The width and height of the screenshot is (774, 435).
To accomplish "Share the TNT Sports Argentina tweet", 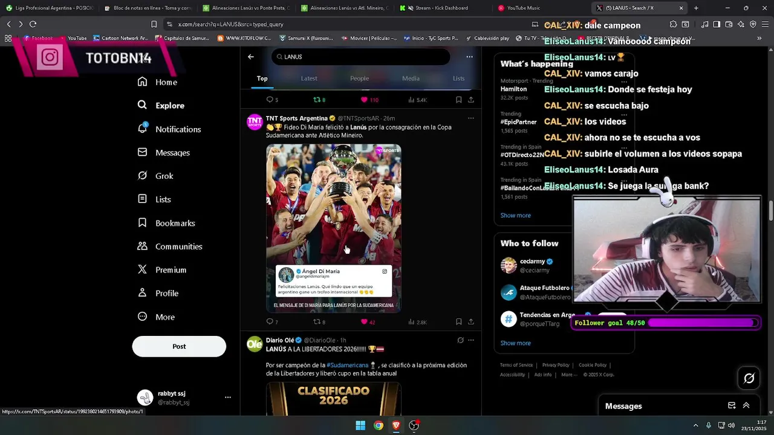I will tap(471, 322).
